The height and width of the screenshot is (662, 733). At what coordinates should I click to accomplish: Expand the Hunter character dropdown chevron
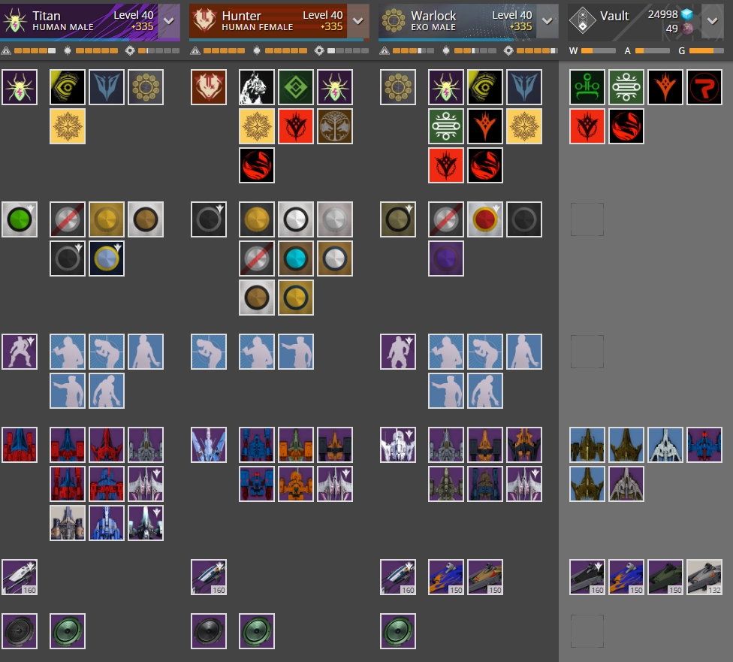click(358, 21)
